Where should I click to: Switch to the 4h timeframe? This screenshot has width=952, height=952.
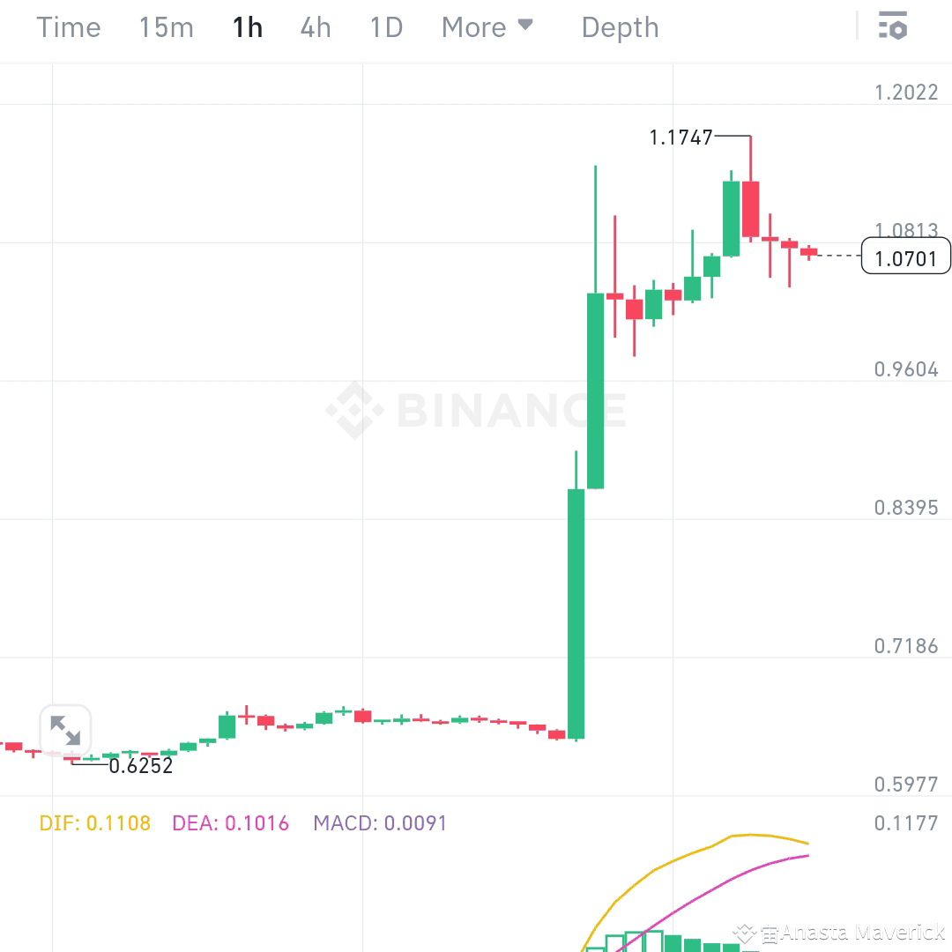pyautogui.click(x=315, y=27)
